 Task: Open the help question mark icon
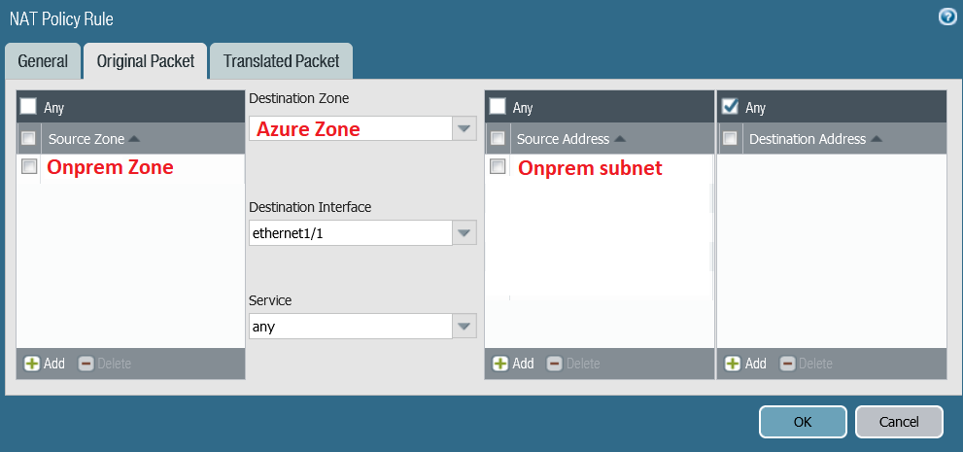coord(946,17)
